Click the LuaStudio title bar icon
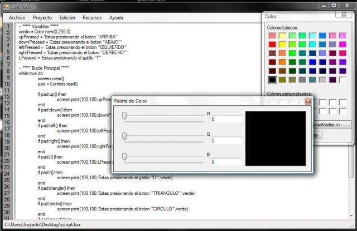Screen dimensions: 357x231 [6, 7]
